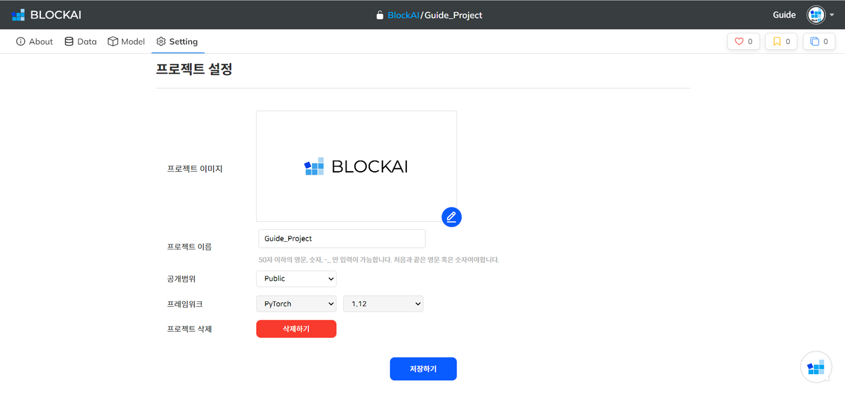Edit project image with pencil icon
The height and width of the screenshot is (396, 845).
coord(452,217)
